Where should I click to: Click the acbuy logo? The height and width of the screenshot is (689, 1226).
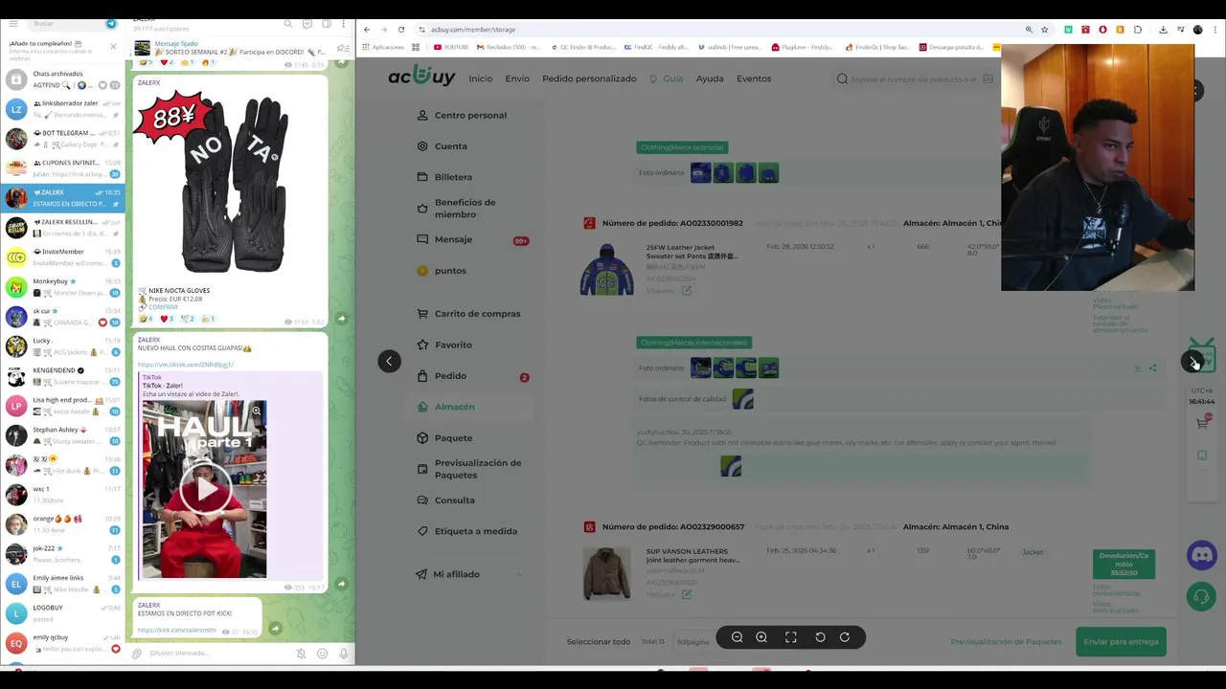point(421,78)
